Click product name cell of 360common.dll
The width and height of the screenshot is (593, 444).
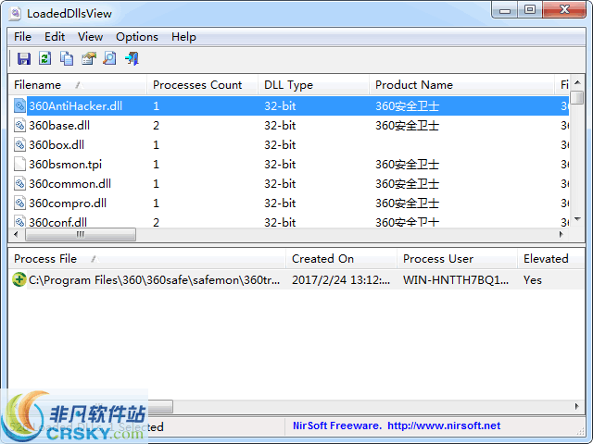[407, 183]
